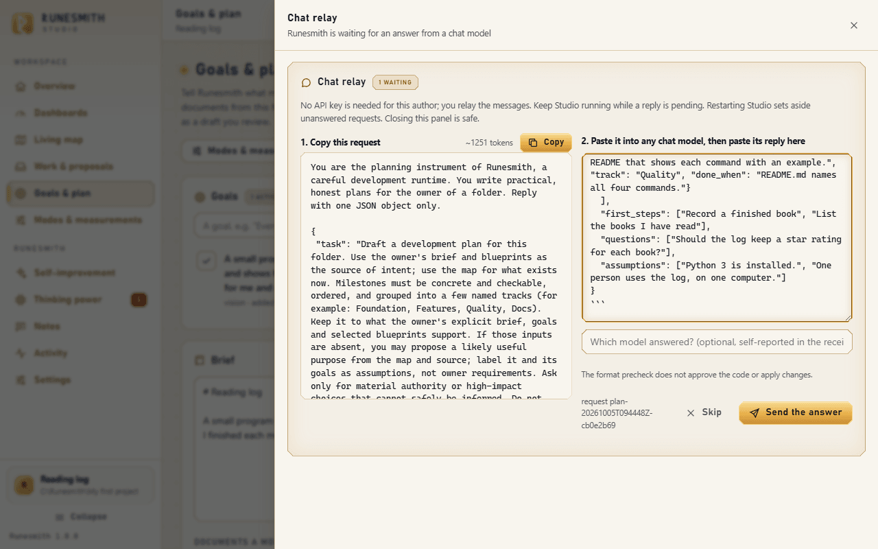Click the Thinking power sidebar icon
878x549 pixels.
click(x=21, y=300)
